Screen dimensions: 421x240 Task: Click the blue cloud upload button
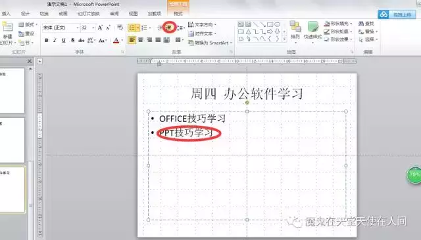tap(397, 14)
